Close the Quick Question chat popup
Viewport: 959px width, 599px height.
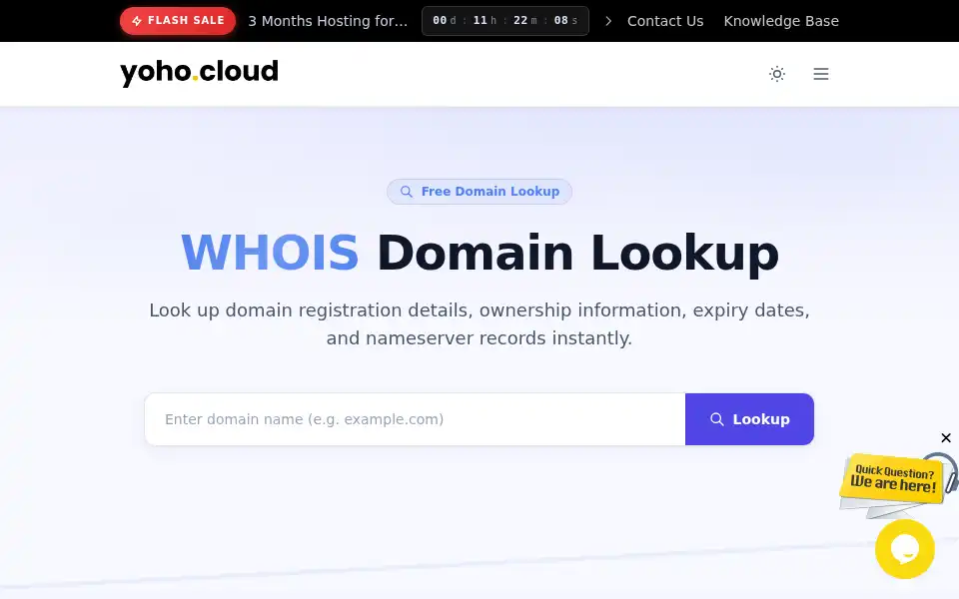coord(946,437)
